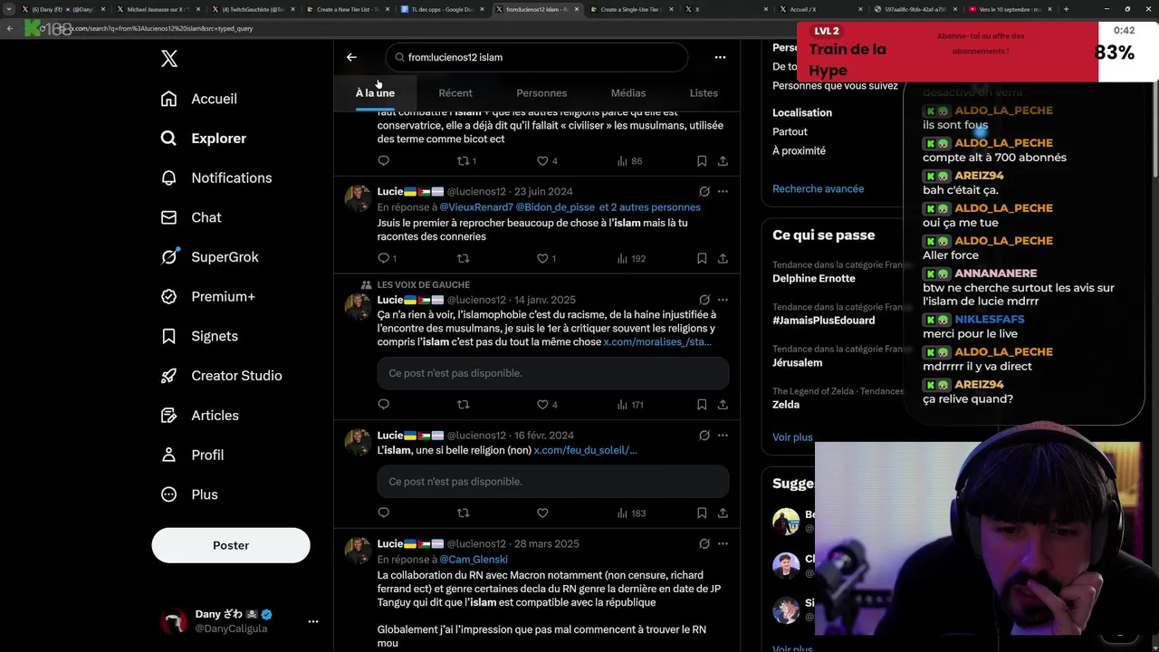Image resolution: width=1159 pixels, height=652 pixels.
Task: Open the Explorer section
Action: click(204, 139)
